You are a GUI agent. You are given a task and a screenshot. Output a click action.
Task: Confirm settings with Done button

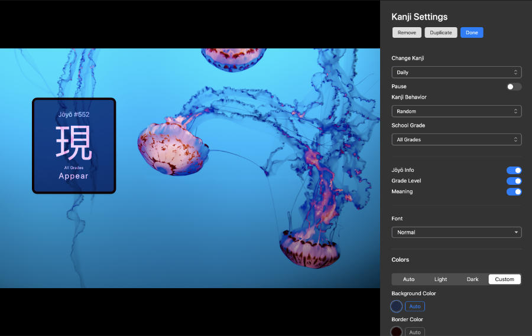472,32
